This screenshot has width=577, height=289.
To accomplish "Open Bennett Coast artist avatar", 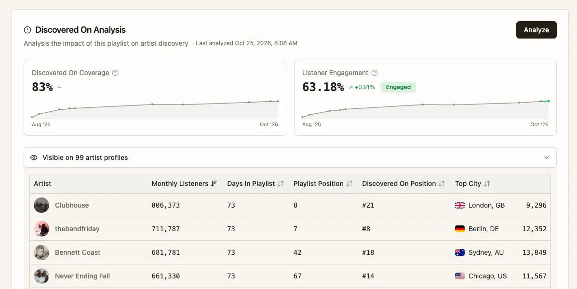I will tap(41, 252).
